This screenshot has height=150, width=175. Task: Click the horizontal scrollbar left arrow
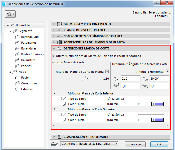[x=54, y=125]
